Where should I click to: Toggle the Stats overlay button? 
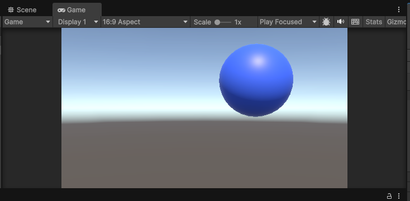point(374,22)
